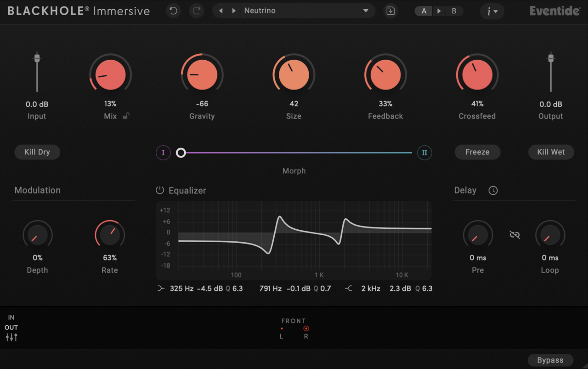This screenshot has width=588, height=369.
Task: Click the 791 Hz frequency value
Action: coord(271,289)
